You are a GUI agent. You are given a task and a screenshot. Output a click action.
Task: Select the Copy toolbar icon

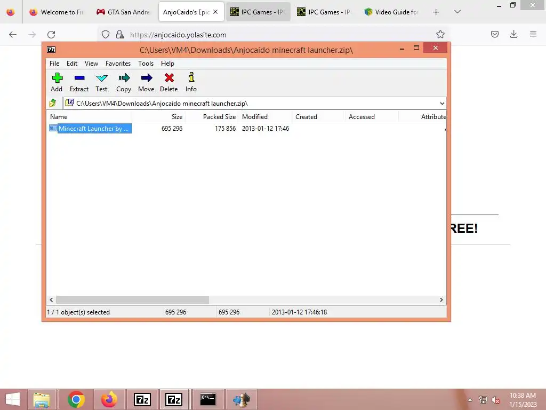tap(124, 83)
